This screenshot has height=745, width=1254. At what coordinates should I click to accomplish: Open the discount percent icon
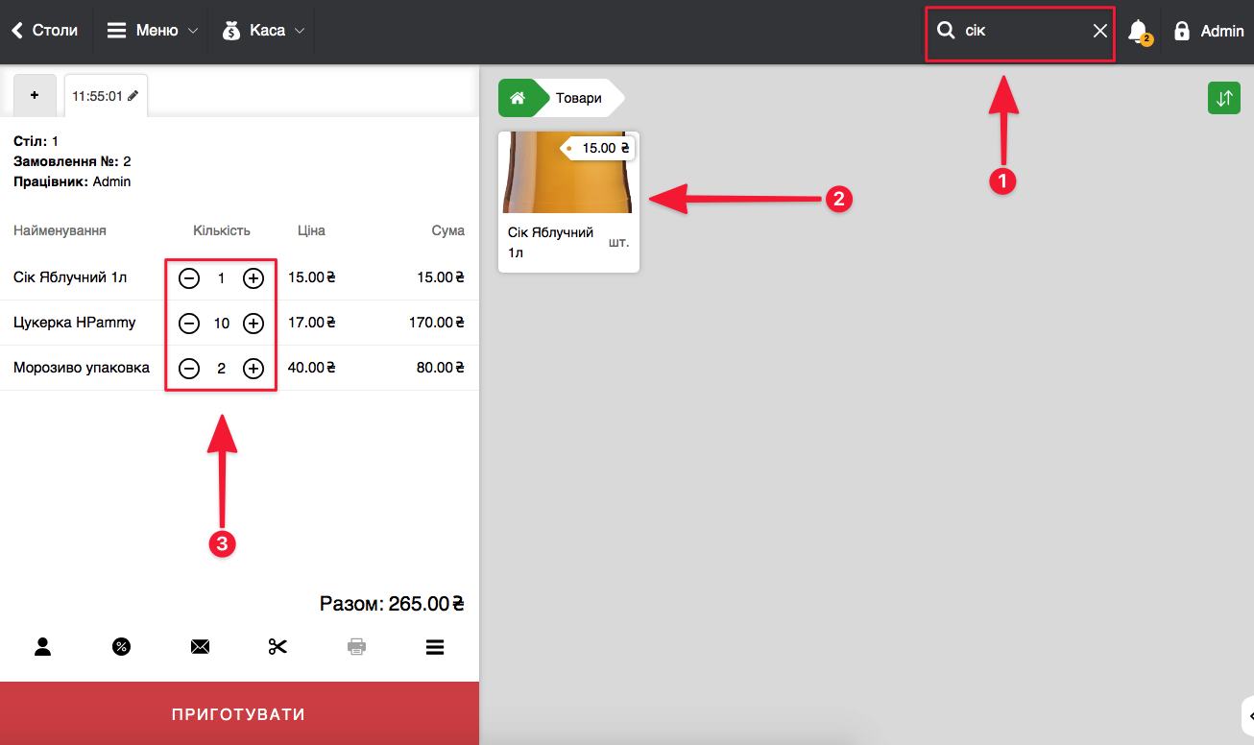121,646
